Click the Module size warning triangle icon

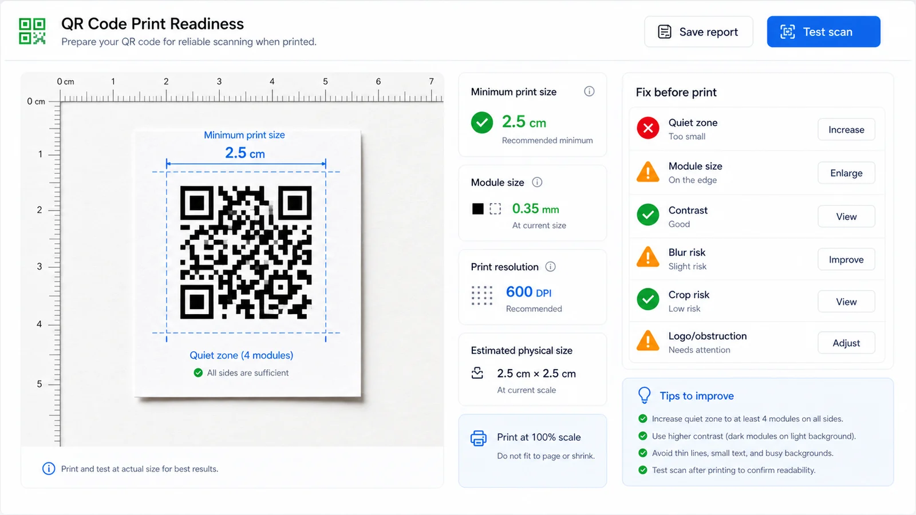[x=648, y=172]
